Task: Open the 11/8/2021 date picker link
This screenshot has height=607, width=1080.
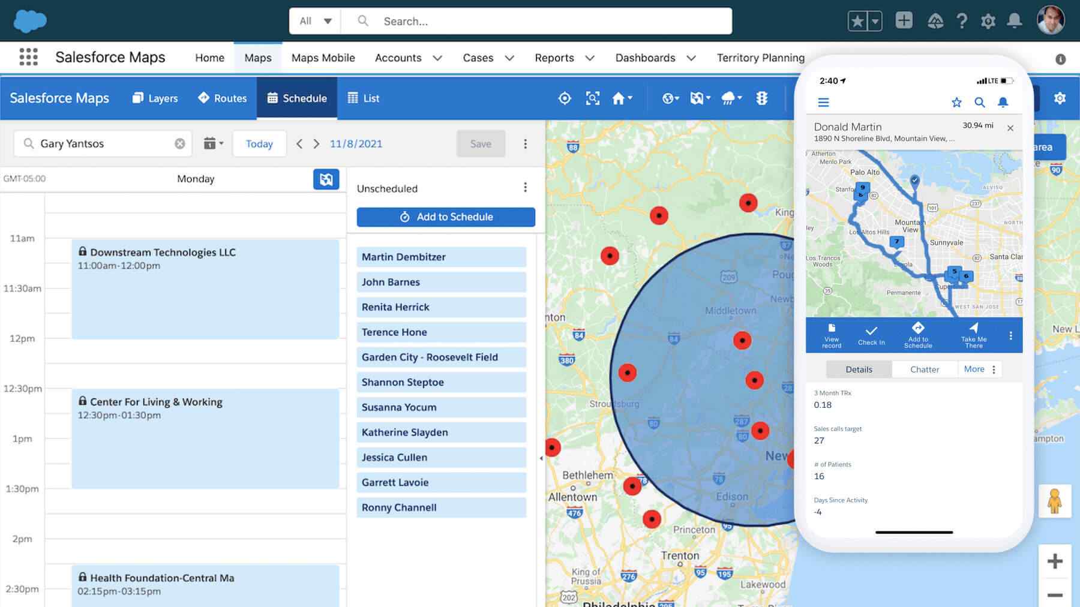Action: click(x=356, y=143)
